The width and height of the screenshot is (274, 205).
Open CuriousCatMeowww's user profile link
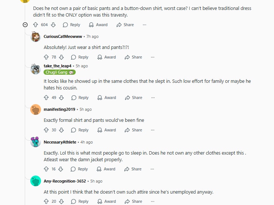click(x=63, y=36)
